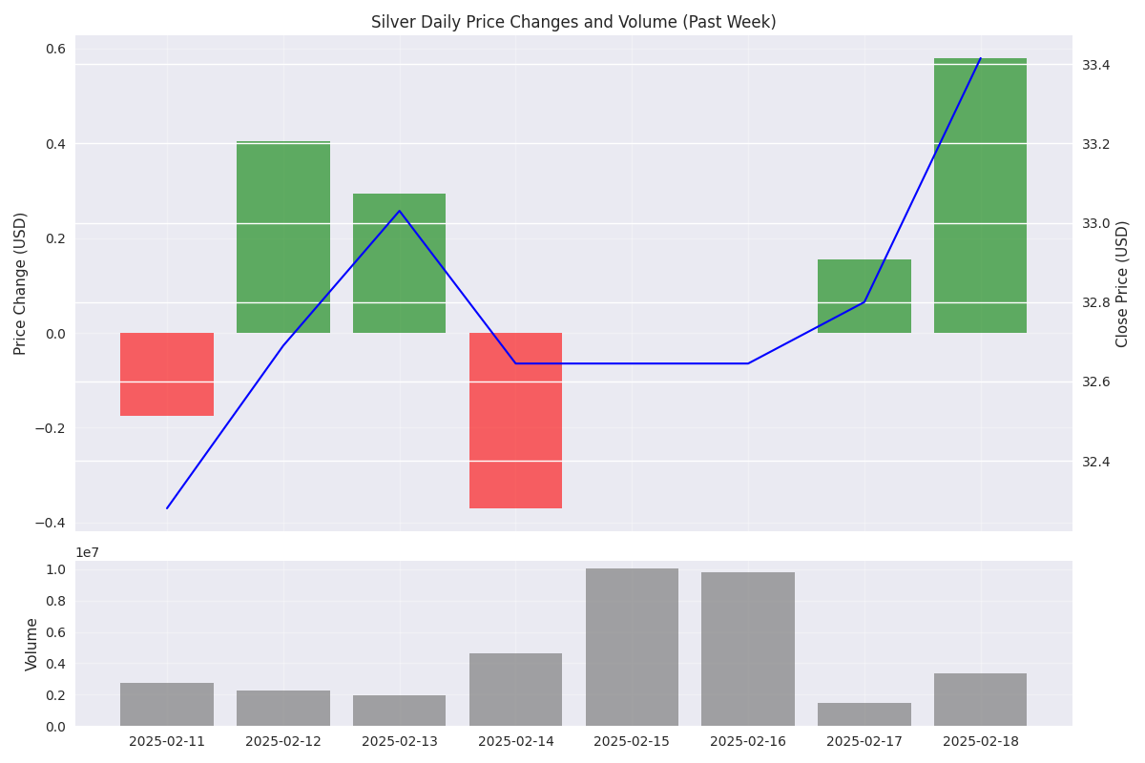Click the red price bar for 2025-02-11
Viewport: 1145px width, 763px height.
click(167, 374)
